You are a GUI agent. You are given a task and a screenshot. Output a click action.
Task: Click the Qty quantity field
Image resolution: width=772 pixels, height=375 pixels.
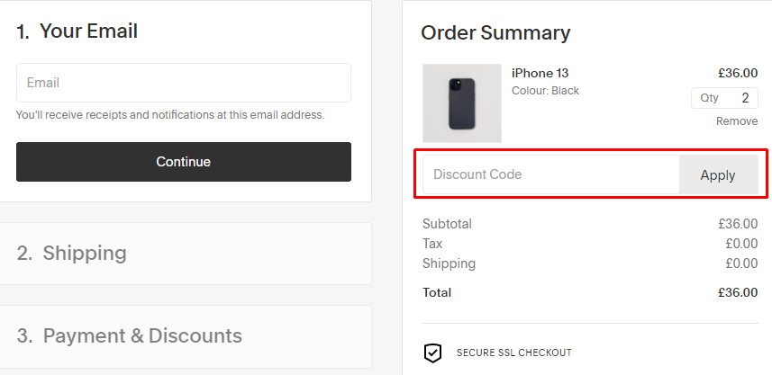(x=724, y=98)
